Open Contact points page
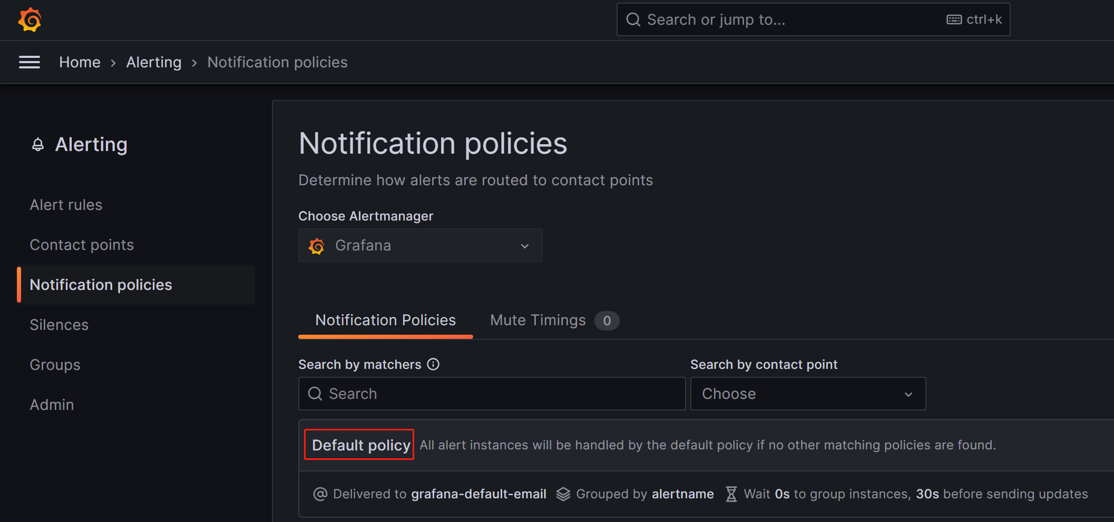 coord(82,245)
